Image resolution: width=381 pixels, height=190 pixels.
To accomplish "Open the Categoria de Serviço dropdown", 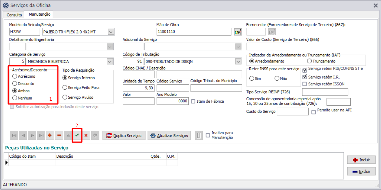I will pos(110,61).
